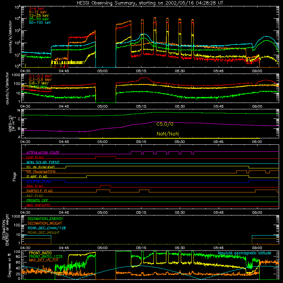The width and height of the screenshot is (283, 283).
Task: Select the BAD_PACKETS flag label
Action: coord(39,206)
